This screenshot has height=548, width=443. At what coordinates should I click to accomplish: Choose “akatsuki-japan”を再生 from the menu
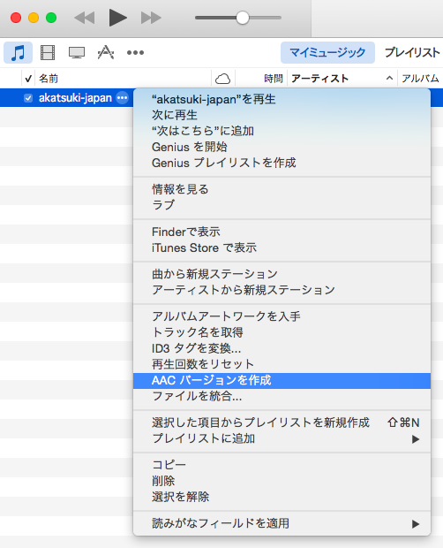pos(282,99)
